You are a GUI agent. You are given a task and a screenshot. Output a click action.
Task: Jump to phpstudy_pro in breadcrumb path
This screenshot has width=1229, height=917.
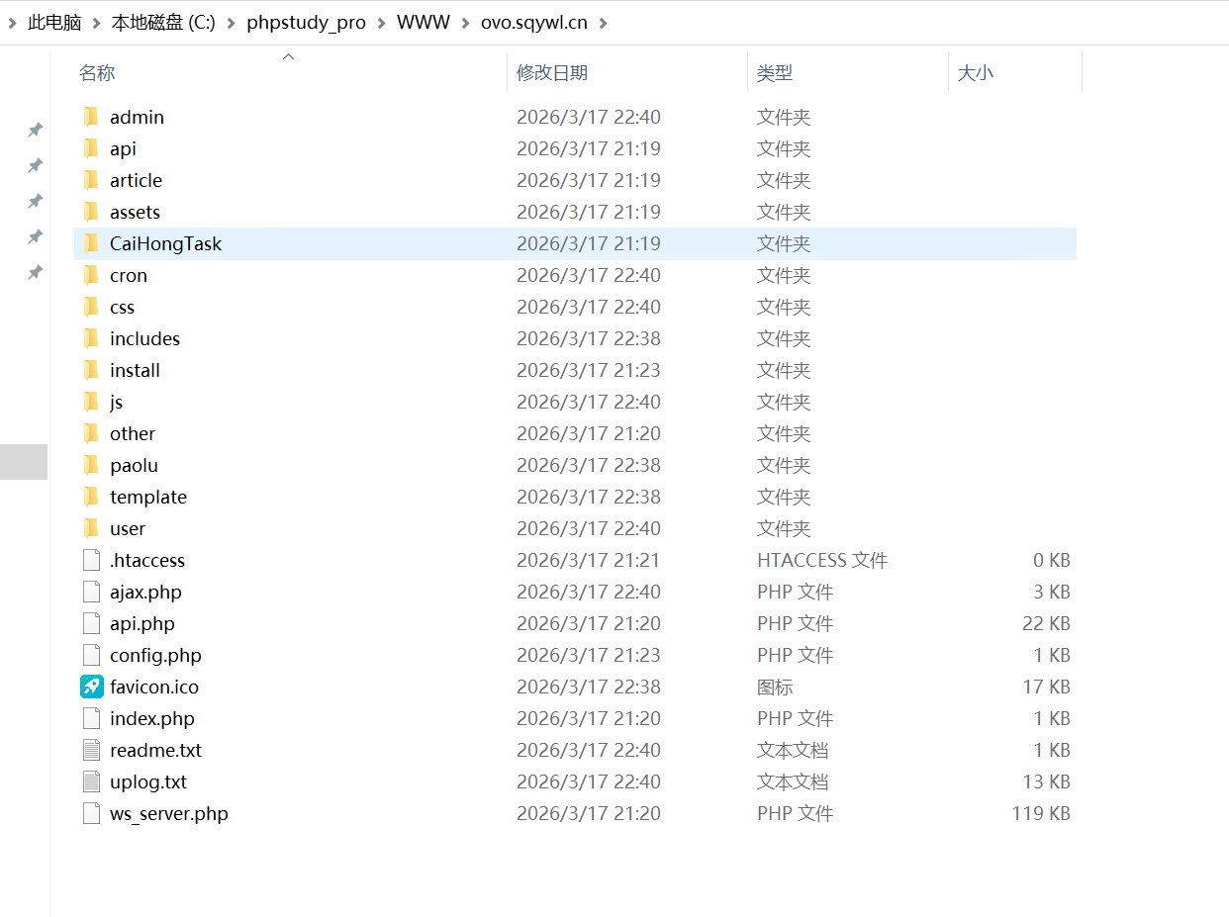click(306, 23)
